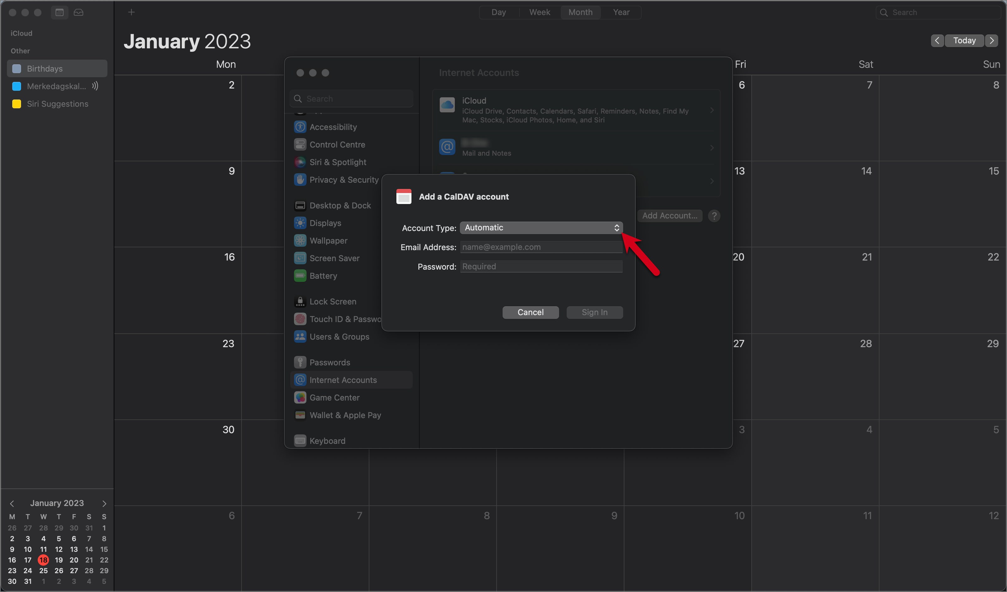
Task: Switch to Year view
Action: click(621, 12)
